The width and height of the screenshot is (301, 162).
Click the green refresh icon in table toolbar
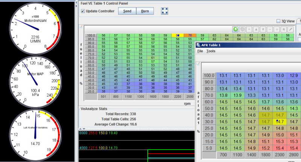(x=236, y=29)
